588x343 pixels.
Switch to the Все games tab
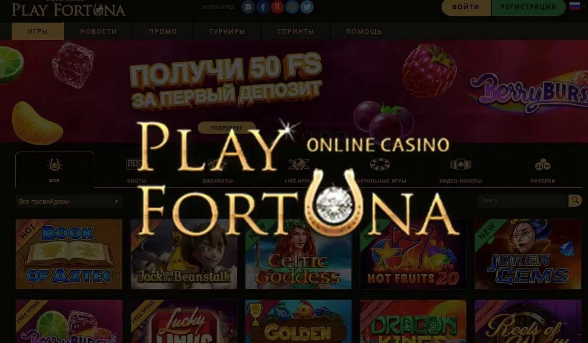tap(55, 170)
